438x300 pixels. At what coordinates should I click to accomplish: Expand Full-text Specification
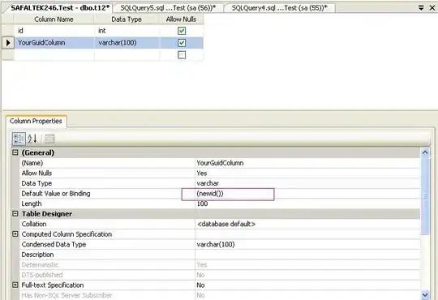coord(15,285)
